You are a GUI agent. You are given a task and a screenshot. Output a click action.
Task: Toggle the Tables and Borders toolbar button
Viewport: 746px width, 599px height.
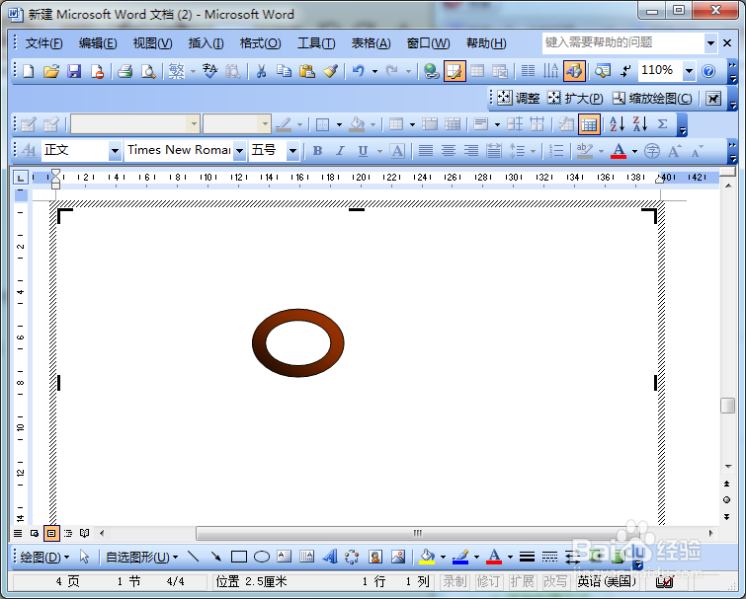pyautogui.click(x=455, y=71)
